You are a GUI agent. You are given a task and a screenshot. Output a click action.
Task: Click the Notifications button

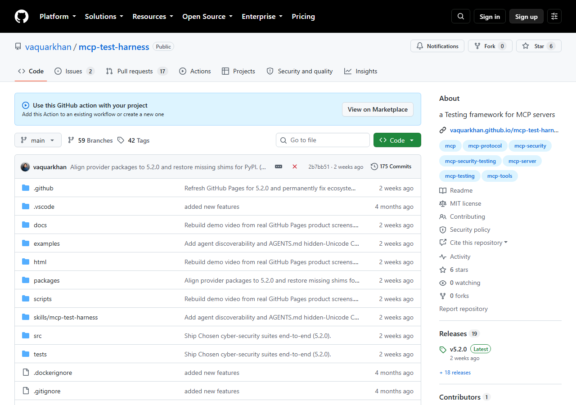click(437, 46)
